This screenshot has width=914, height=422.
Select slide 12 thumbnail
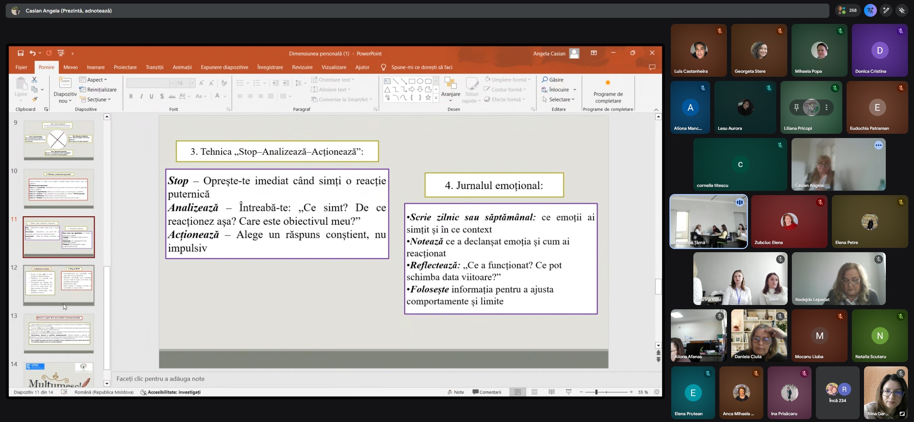59,285
